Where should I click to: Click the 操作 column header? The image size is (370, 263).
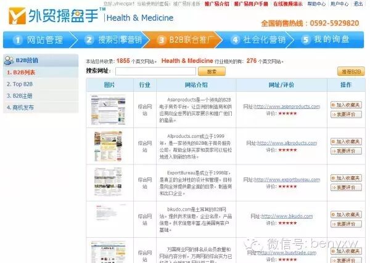point(346,85)
